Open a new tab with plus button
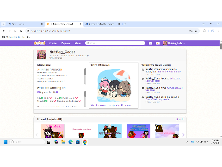 pyautogui.click(x=125, y=24)
